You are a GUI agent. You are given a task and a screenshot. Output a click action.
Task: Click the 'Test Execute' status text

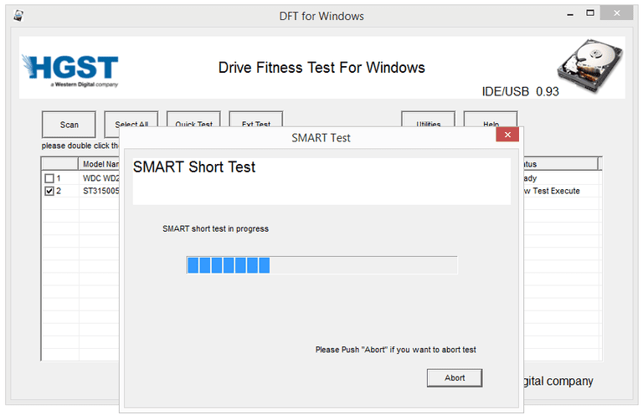(x=556, y=191)
